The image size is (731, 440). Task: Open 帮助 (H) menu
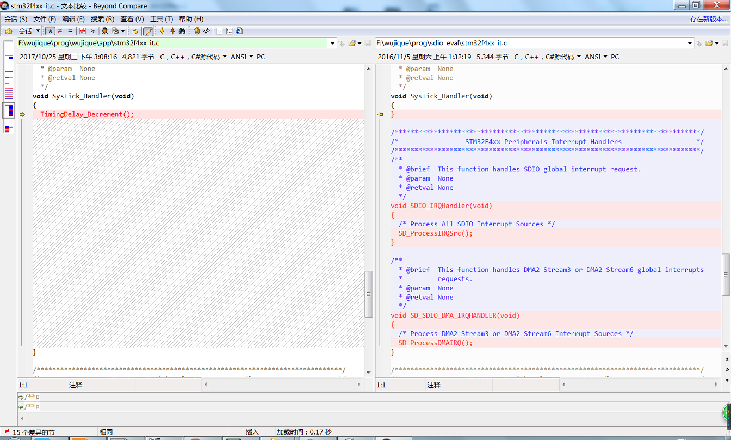point(191,19)
